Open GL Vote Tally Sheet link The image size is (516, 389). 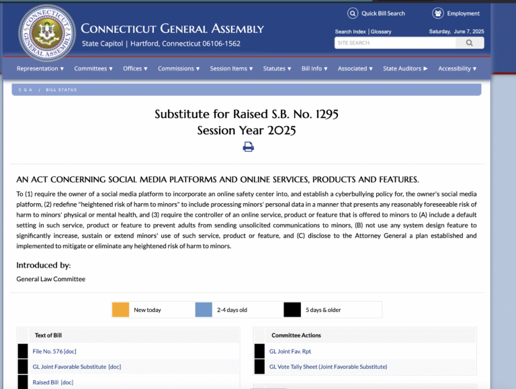tap(328, 367)
